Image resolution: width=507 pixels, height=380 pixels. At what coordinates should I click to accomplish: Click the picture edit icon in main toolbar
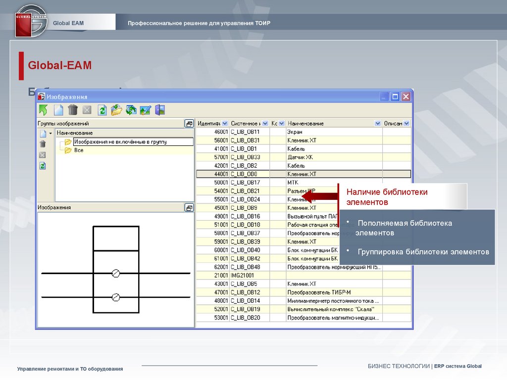[x=145, y=110]
